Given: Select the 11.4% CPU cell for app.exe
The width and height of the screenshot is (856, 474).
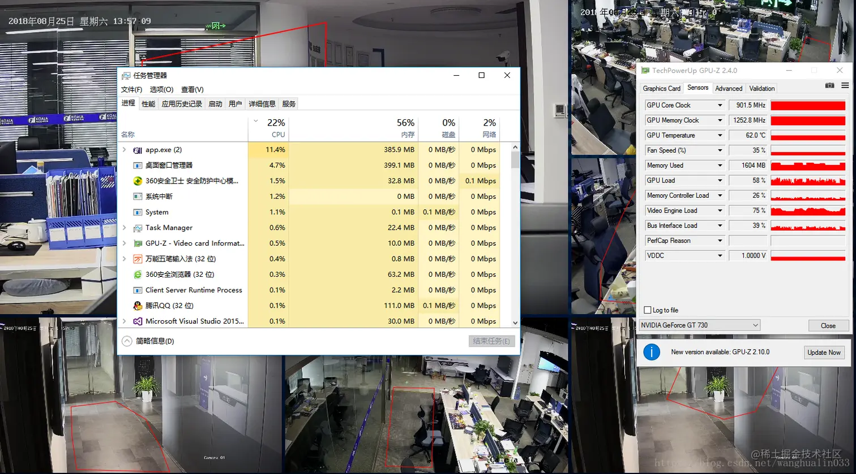Looking at the screenshot, I should click(x=269, y=150).
